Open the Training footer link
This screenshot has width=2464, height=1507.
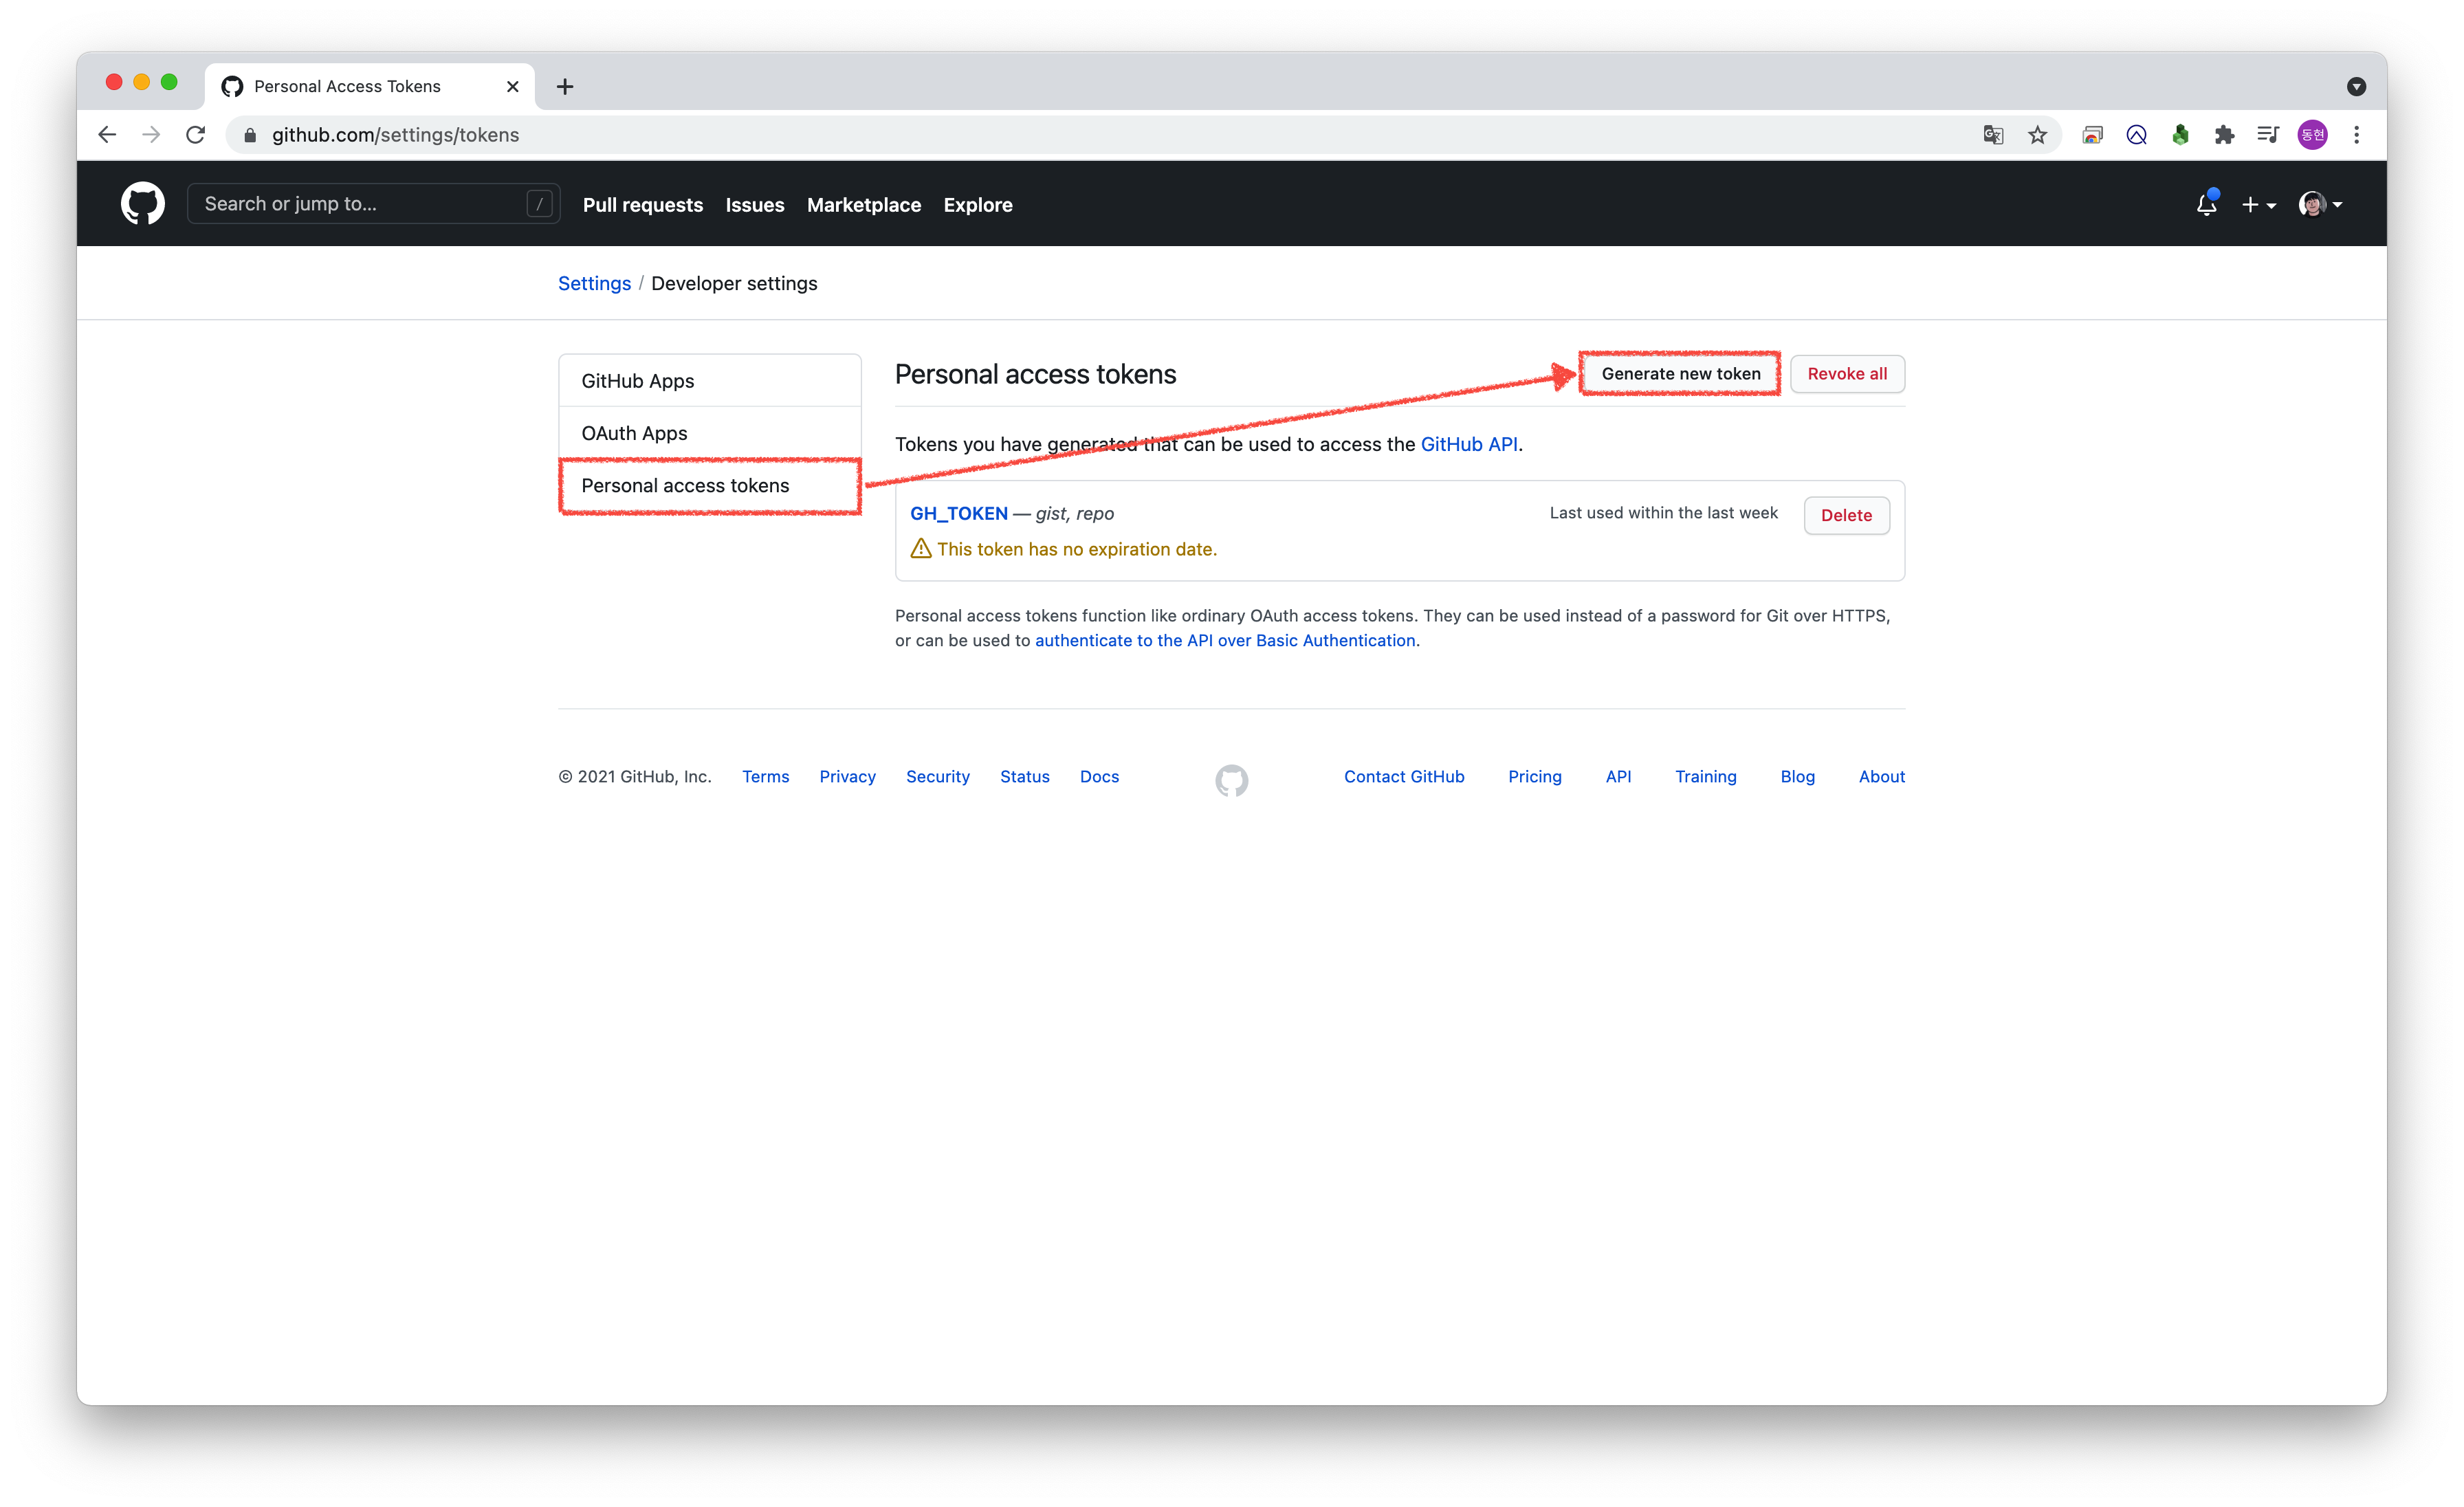click(x=1706, y=777)
